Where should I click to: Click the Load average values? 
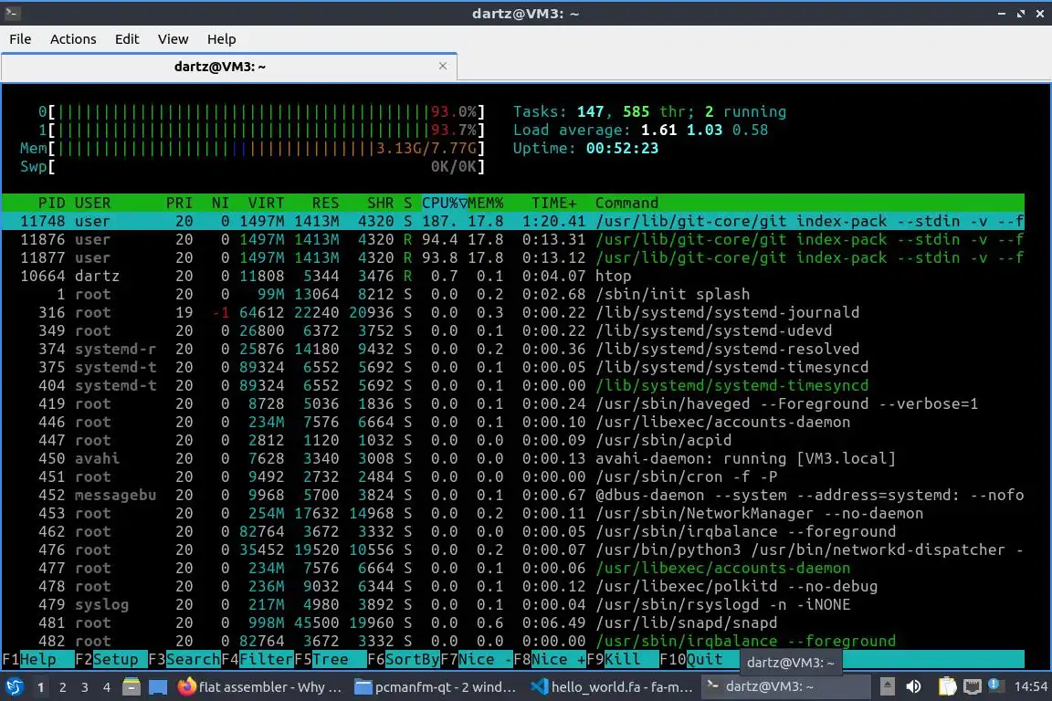704,130
